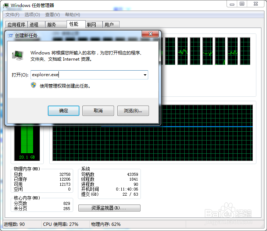The width and height of the screenshot is (267, 231).
Task: Open the 查看(V) menu
Action: coord(53,15)
